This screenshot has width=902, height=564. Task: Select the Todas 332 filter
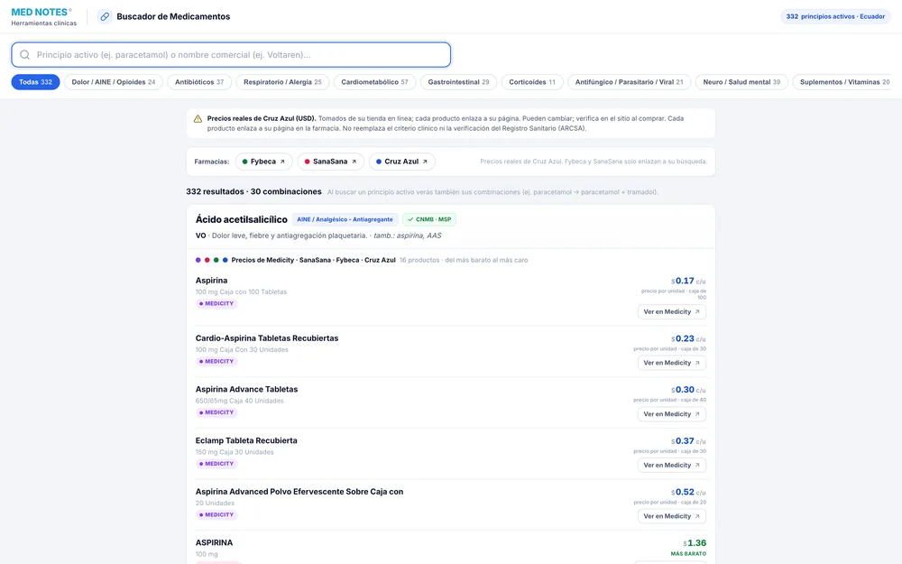pyautogui.click(x=36, y=82)
